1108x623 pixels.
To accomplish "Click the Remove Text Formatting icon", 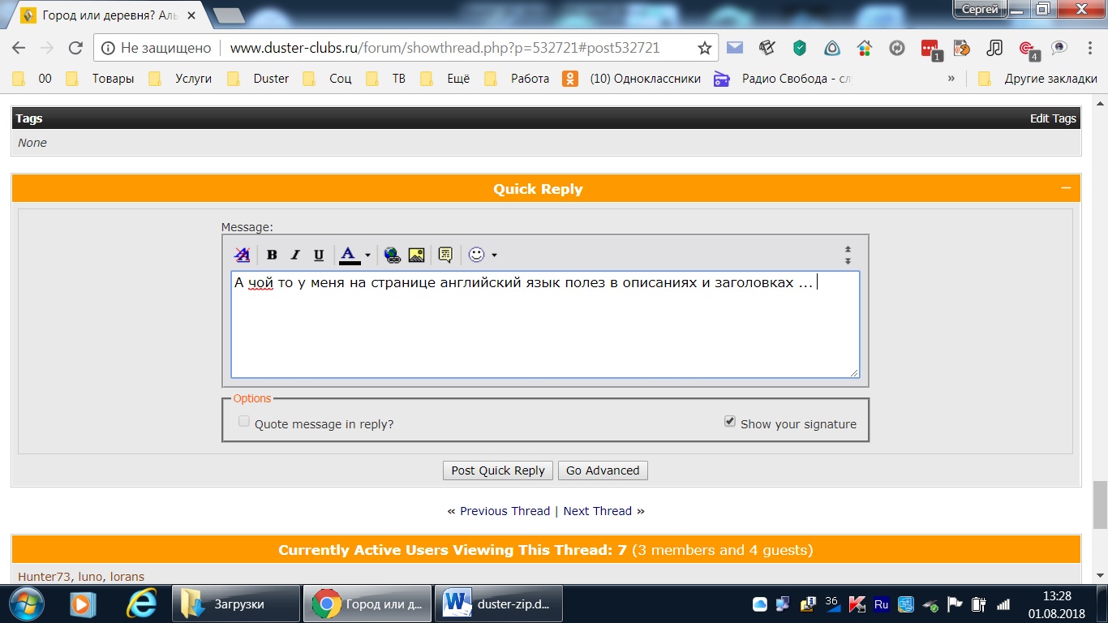I will tap(242, 255).
